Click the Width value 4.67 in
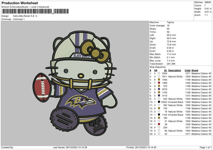Viewport: 213px width, 150px height. pos(208,12)
